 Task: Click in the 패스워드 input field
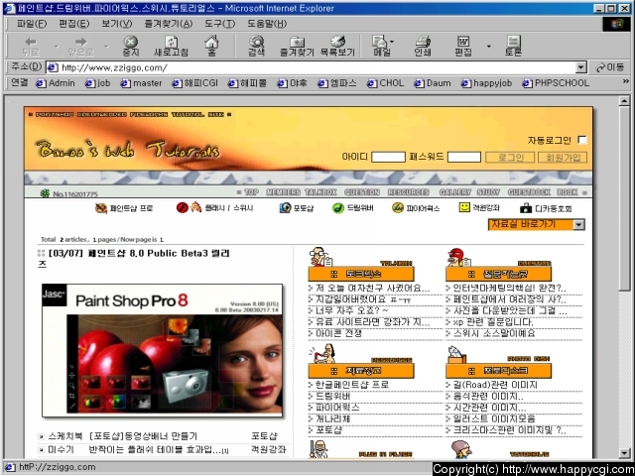click(464, 157)
